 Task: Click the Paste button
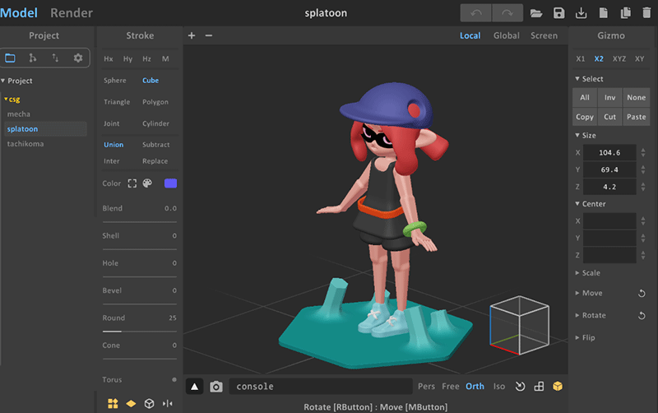click(x=636, y=117)
